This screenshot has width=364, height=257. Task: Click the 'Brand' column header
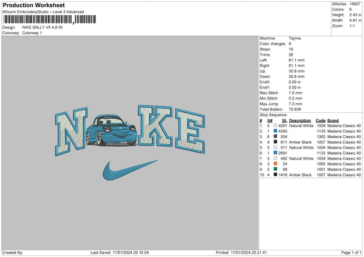[333, 121]
